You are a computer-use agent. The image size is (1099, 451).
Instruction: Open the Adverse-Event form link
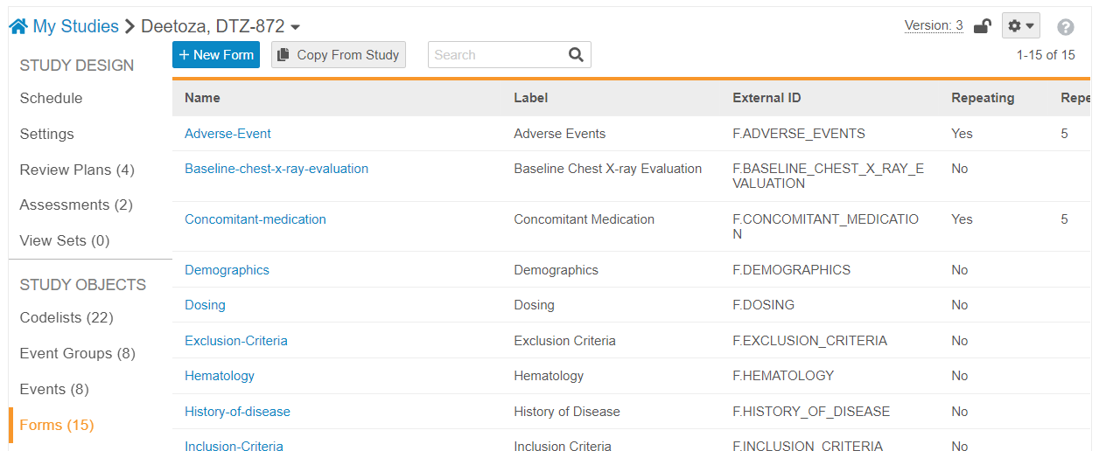pos(227,134)
